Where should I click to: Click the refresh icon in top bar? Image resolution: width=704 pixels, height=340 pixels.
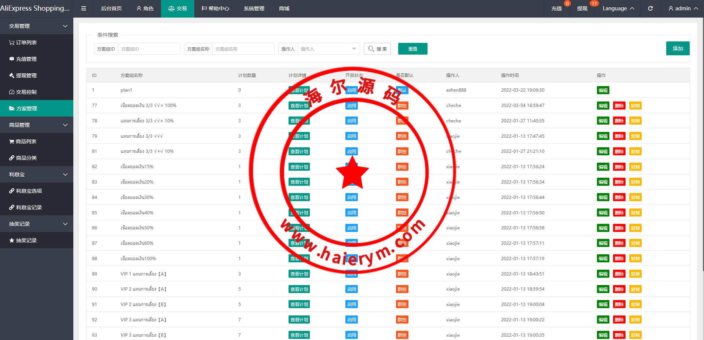pos(650,8)
